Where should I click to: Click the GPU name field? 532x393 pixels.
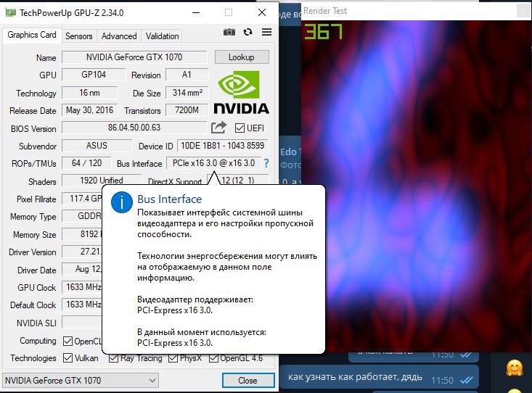click(134, 57)
